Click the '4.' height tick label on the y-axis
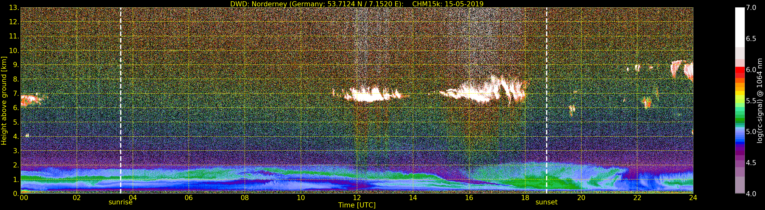The width and height of the screenshot is (765, 210). pos(16,136)
